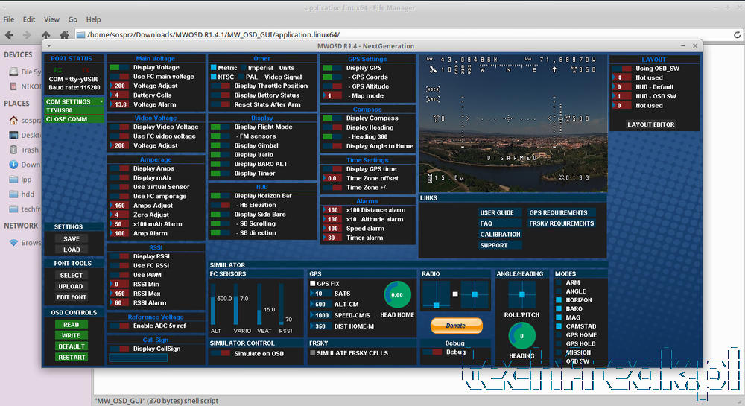Open the LAYOUT EDITOR
Viewport: 745px width, 406px height.
651,124
